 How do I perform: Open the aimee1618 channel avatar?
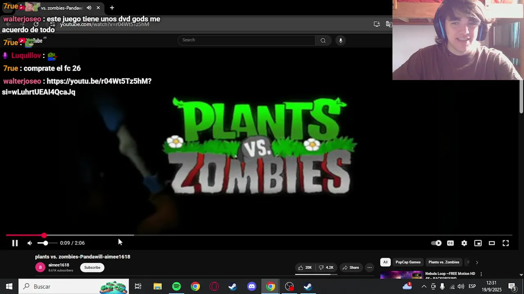40,267
